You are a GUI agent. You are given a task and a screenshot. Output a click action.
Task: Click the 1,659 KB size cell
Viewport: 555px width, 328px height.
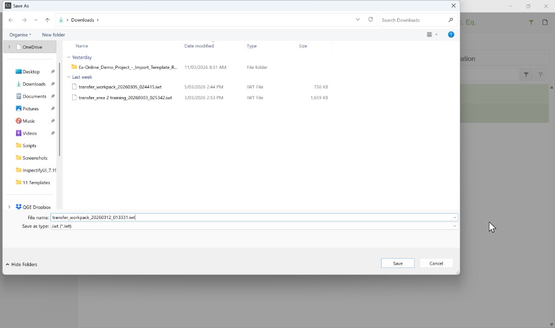coord(319,98)
